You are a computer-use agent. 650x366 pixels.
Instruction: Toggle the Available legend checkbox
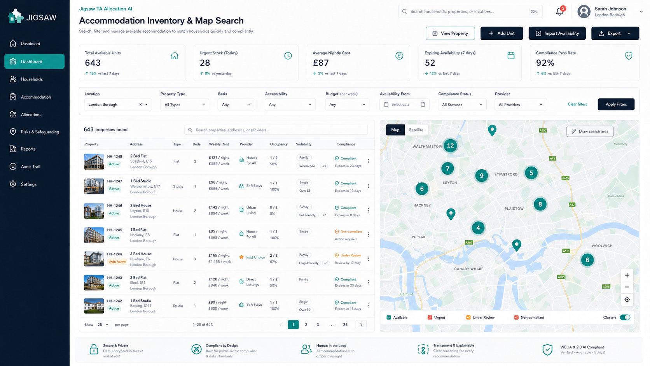pos(389,317)
